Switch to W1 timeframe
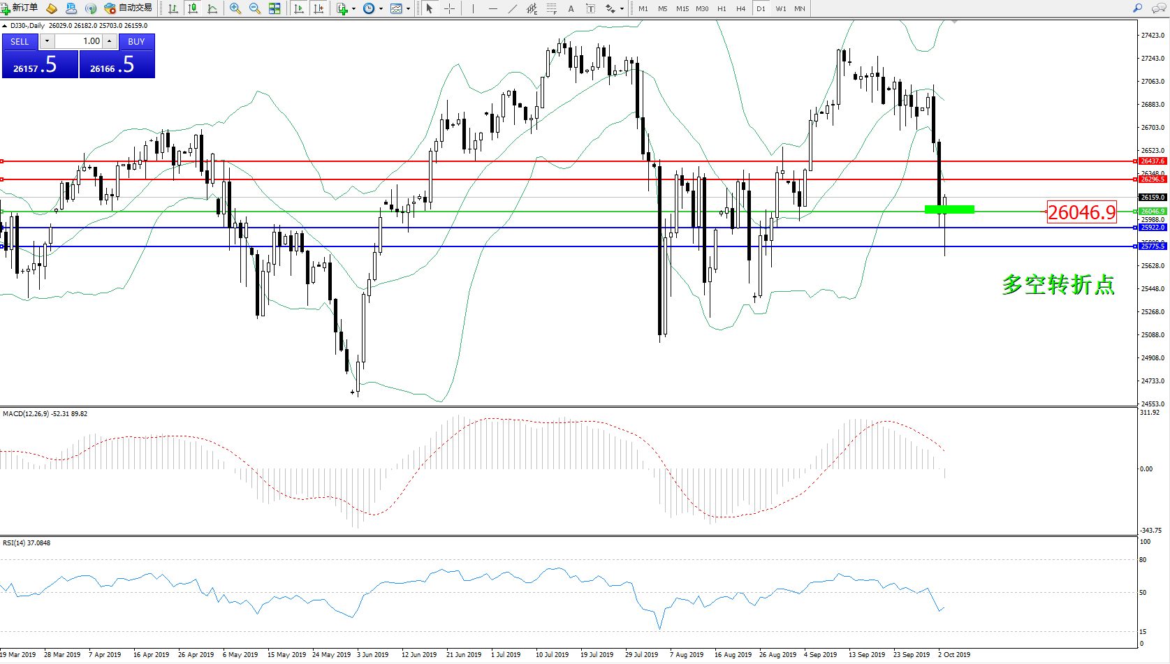This screenshot has height=664, width=1170. click(780, 8)
